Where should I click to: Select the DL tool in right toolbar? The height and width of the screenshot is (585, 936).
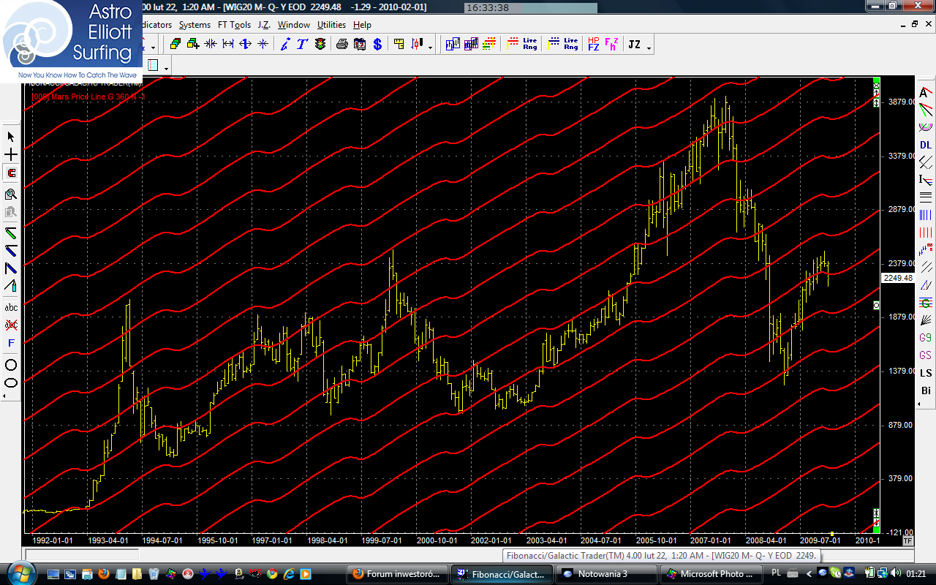click(926, 145)
